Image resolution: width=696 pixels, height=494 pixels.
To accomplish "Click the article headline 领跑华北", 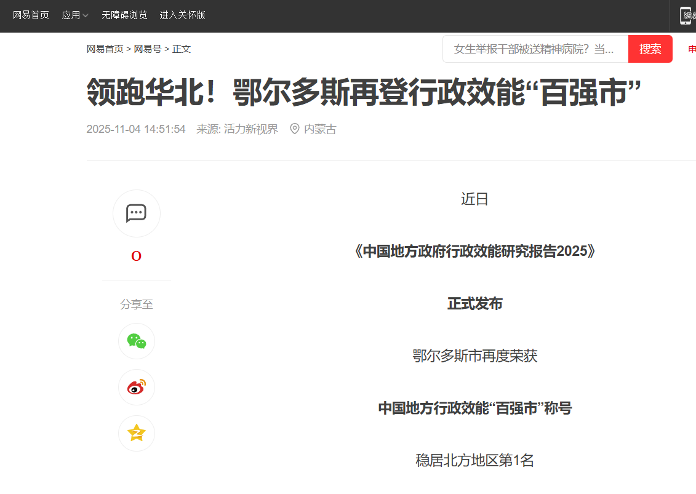I will [363, 94].
